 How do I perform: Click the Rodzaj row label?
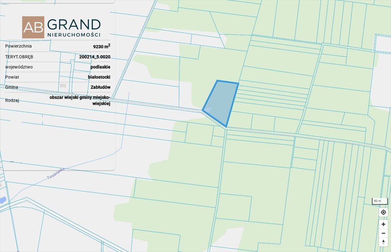[12, 100]
